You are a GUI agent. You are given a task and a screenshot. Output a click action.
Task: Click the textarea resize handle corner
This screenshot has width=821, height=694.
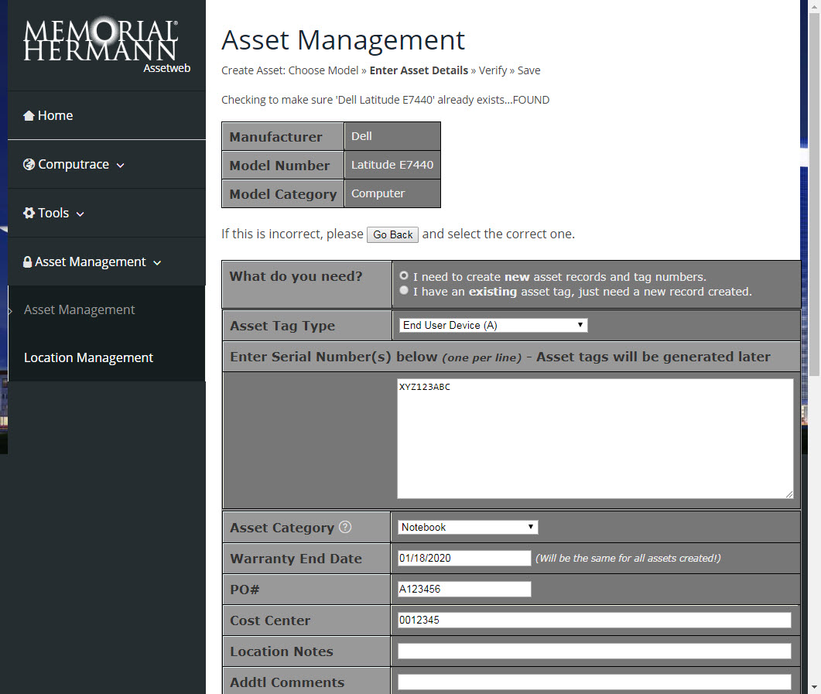coord(789,494)
